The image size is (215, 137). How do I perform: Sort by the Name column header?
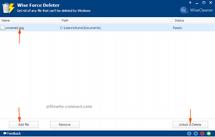[x=29, y=20]
